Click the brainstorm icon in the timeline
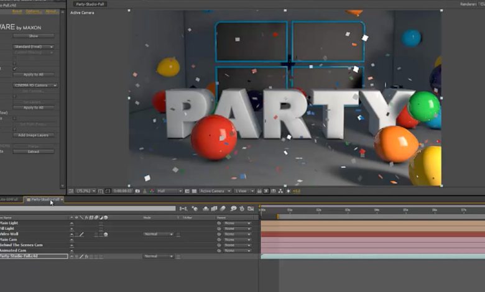The height and width of the screenshot is (292, 485). pos(233,209)
